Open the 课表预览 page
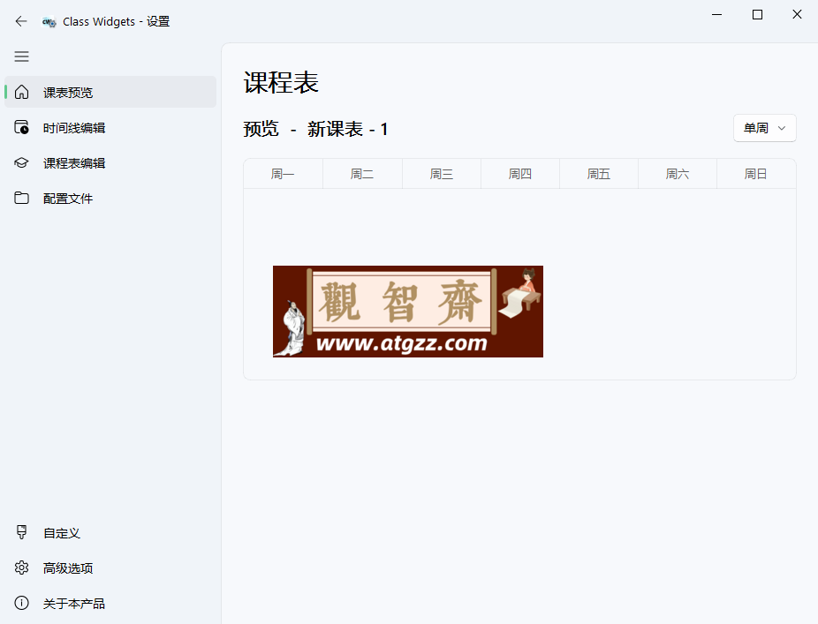 point(110,93)
